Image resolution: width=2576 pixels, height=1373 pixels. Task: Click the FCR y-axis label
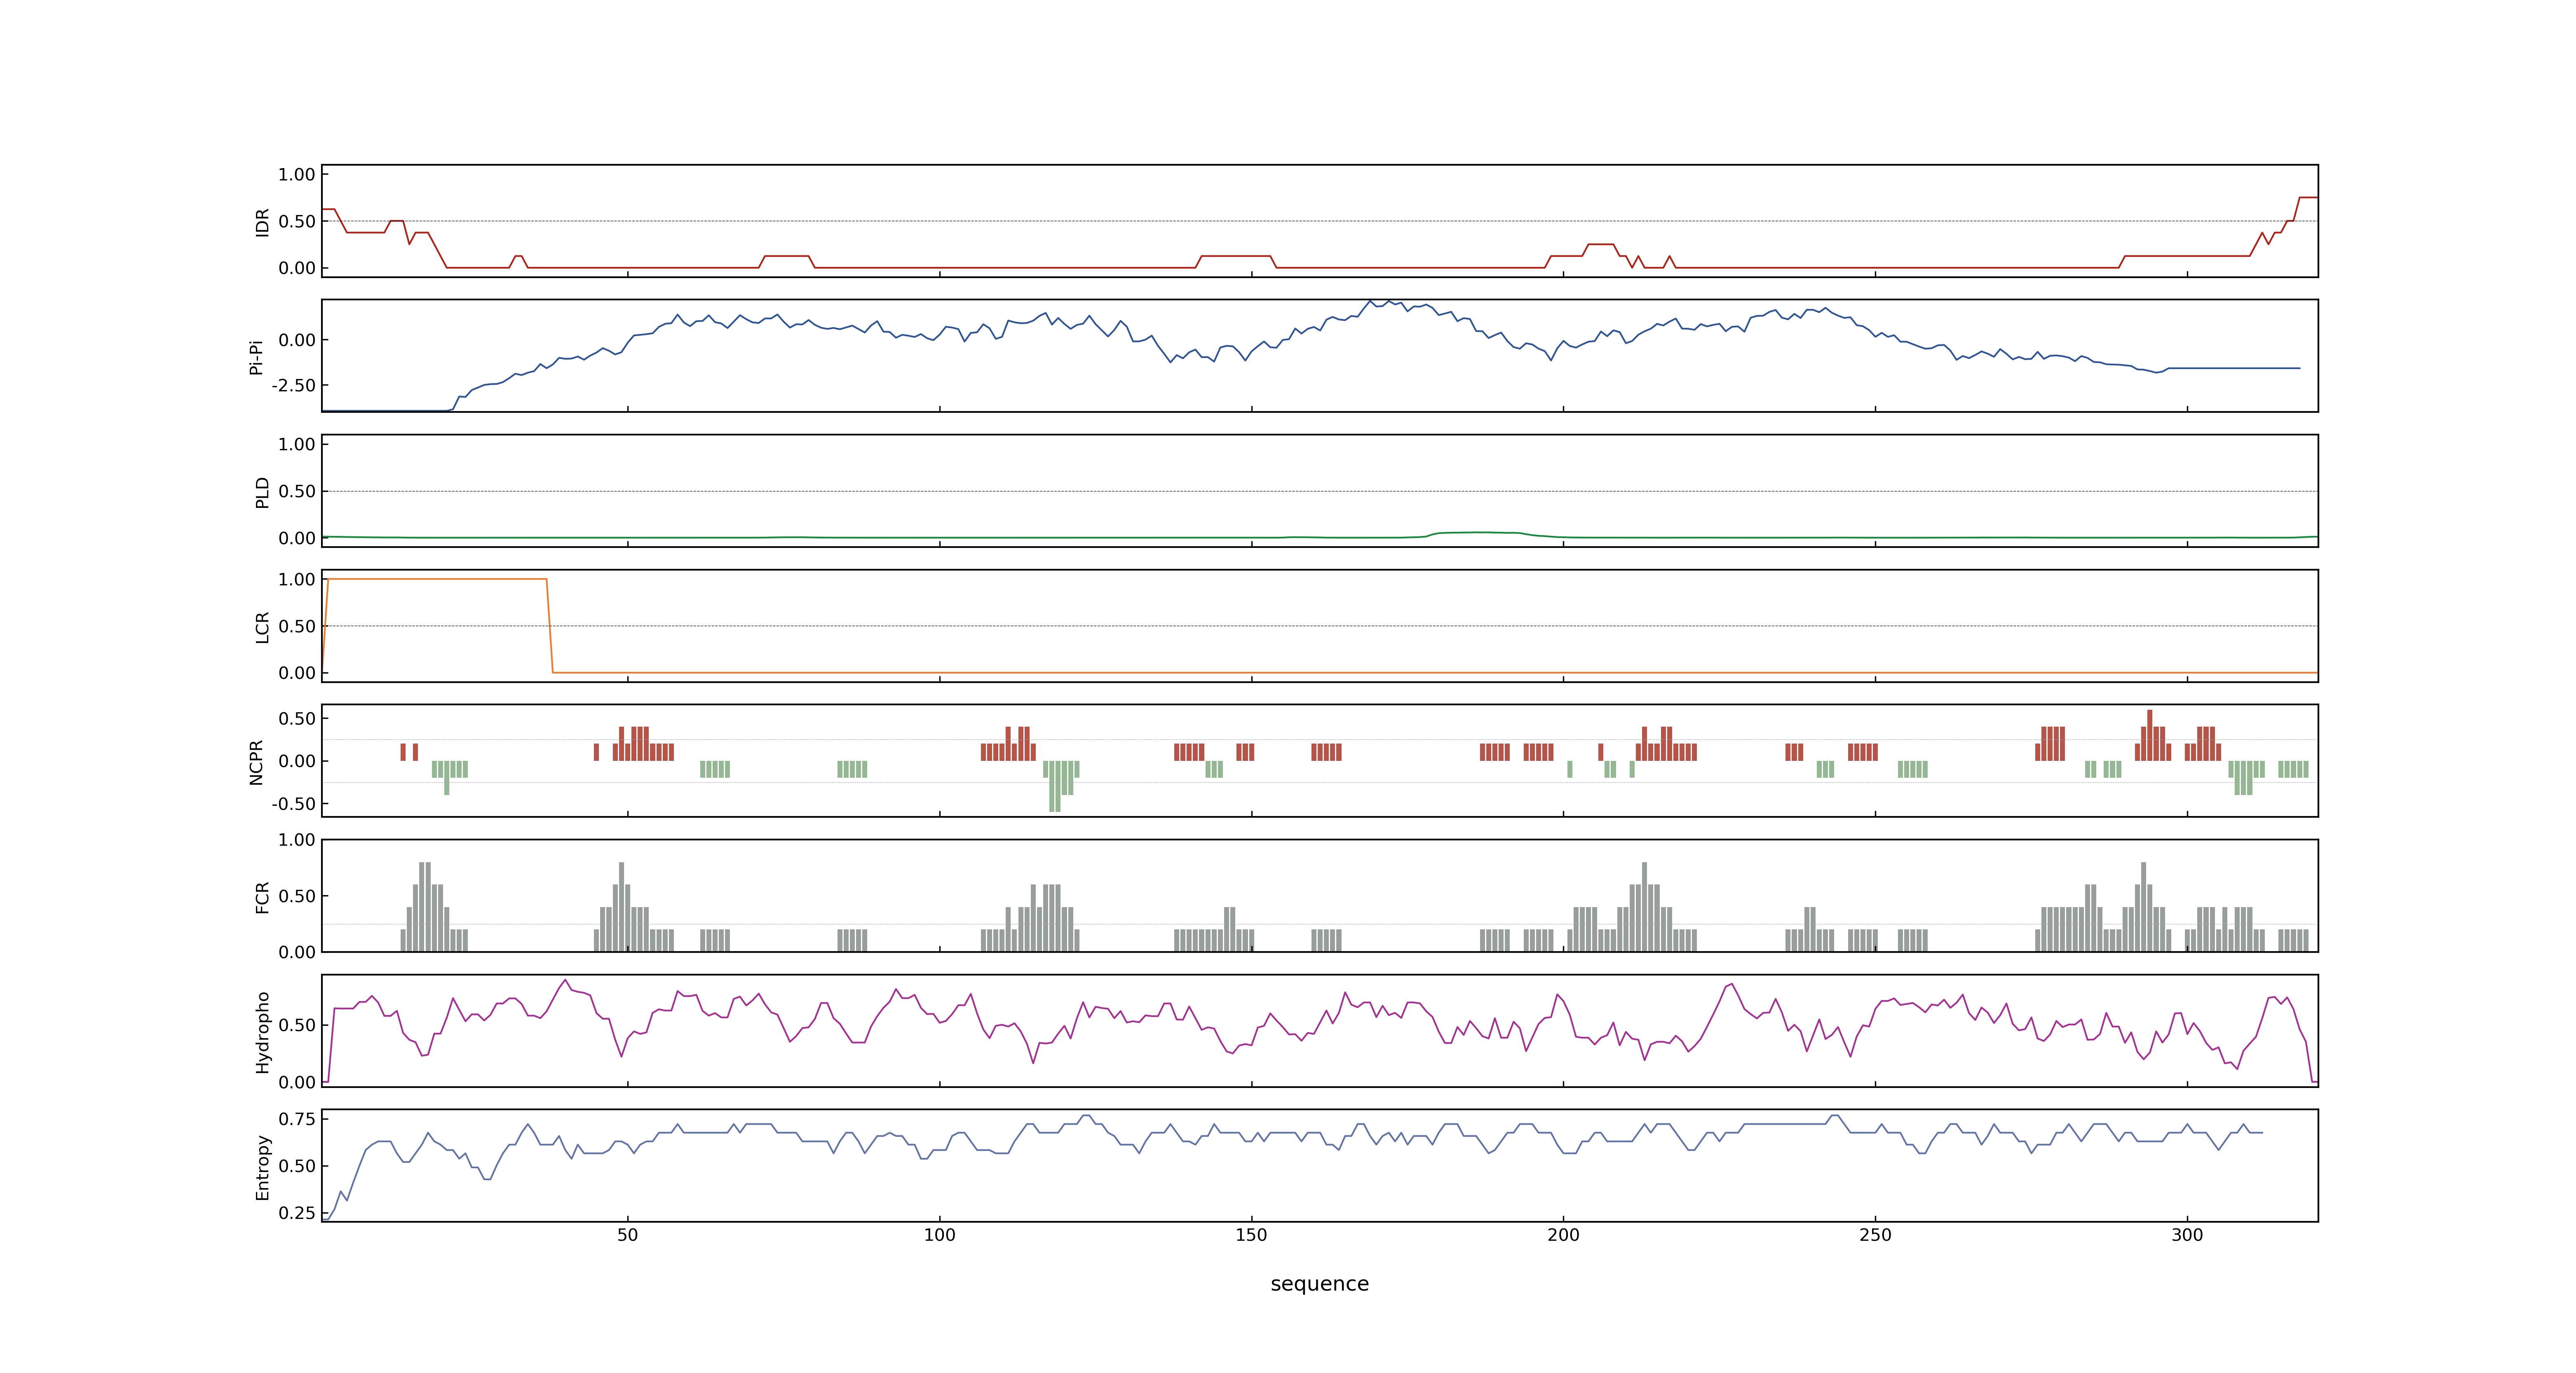coord(262,896)
